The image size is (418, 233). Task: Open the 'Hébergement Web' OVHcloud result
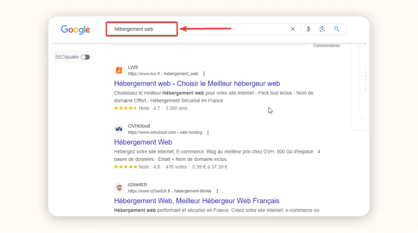143,142
